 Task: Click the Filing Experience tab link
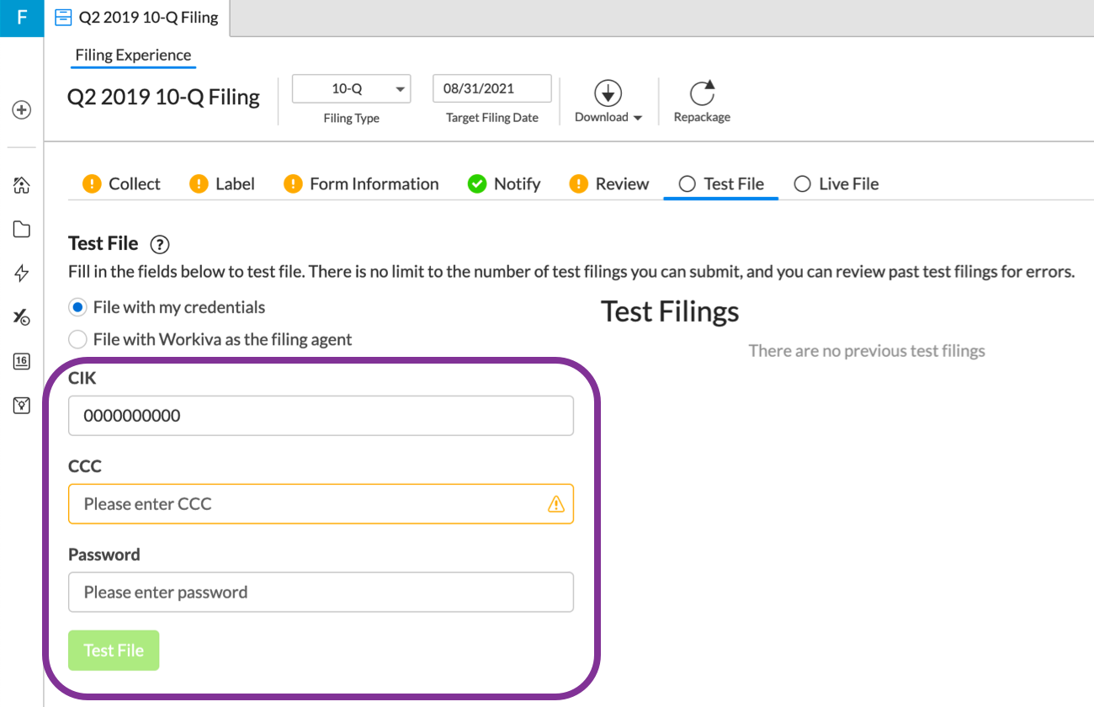point(133,56)
